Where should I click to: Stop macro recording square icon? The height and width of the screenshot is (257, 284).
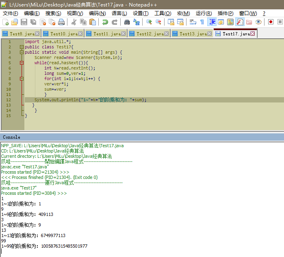click(280, 22)
